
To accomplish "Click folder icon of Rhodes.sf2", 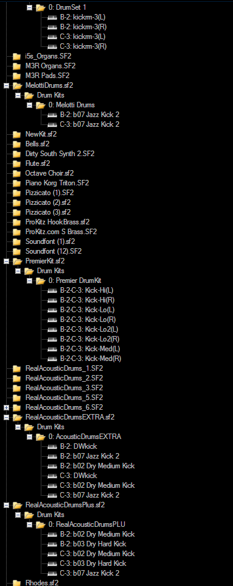I will (17, 582).
